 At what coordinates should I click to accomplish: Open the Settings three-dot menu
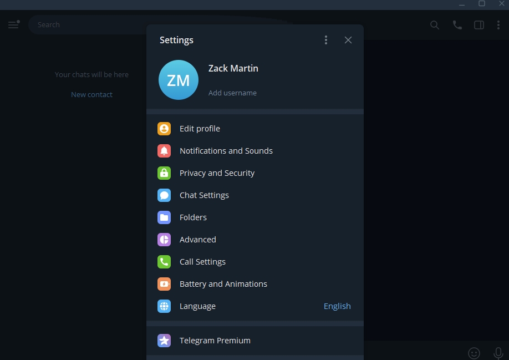[326, 40]
